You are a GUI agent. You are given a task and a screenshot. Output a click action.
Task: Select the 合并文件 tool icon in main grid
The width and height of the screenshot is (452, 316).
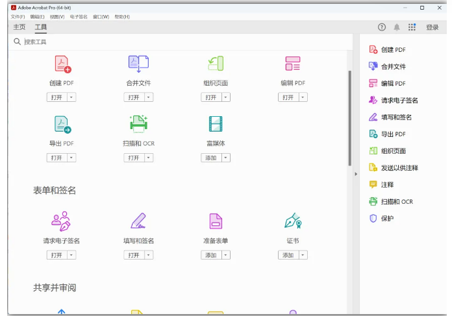tap(139, 64)
